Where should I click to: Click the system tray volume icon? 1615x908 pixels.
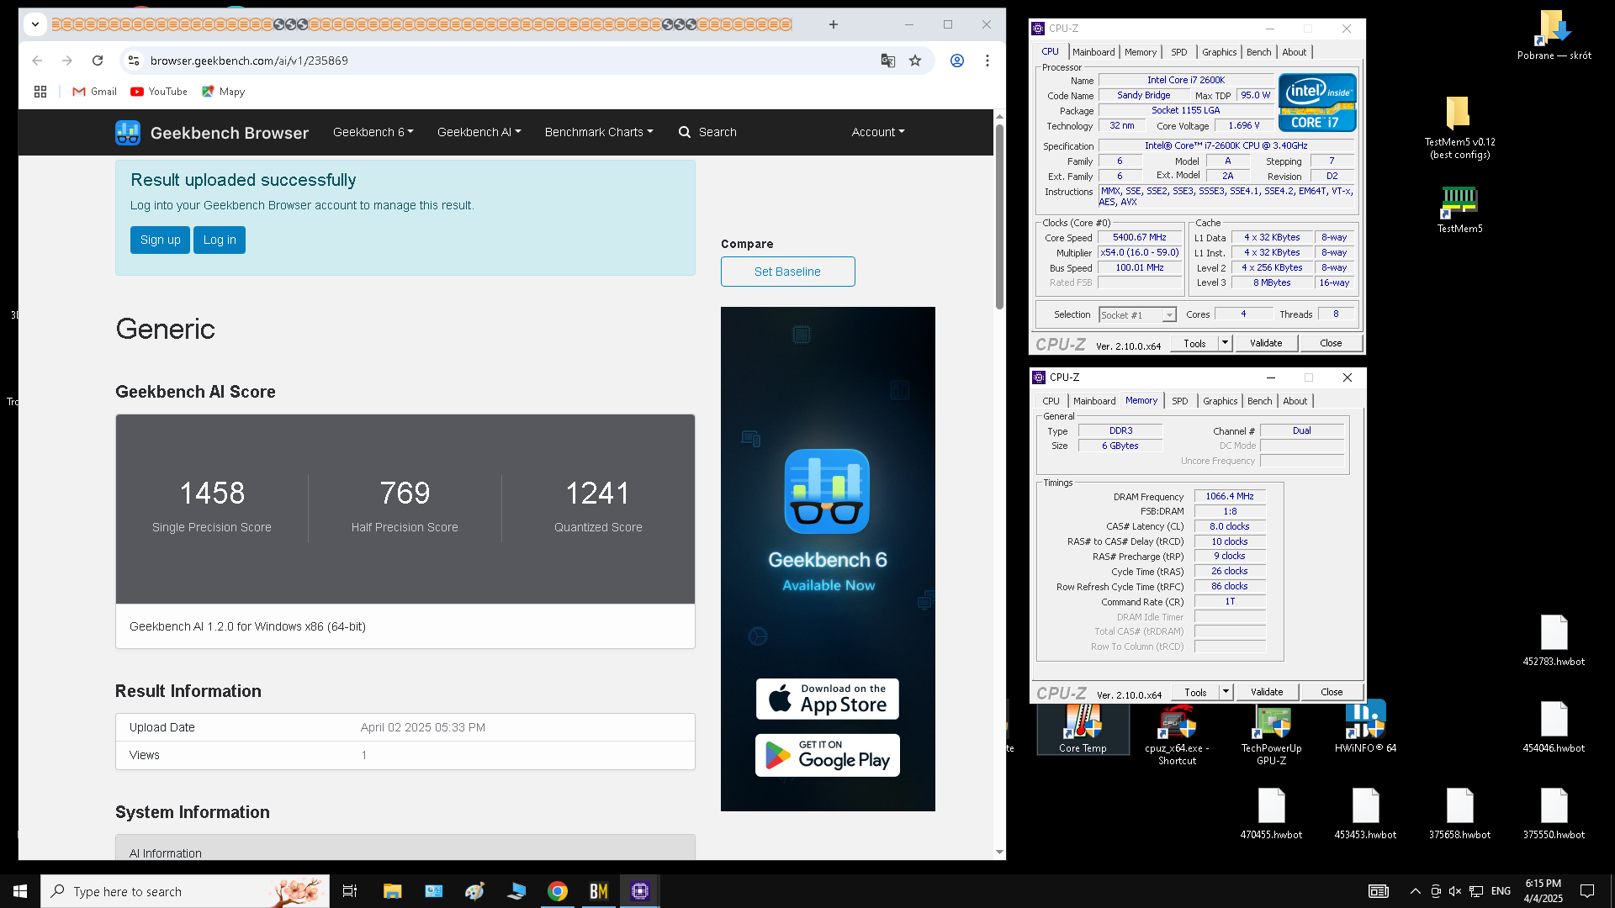click(x=1455, y=891)
